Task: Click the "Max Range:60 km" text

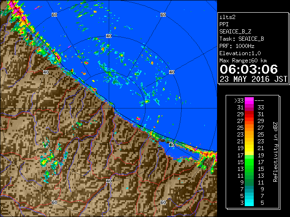Action: coord(243,61)
